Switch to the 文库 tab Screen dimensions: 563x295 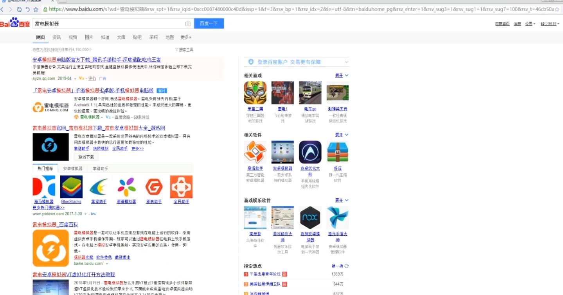(121, 37)
